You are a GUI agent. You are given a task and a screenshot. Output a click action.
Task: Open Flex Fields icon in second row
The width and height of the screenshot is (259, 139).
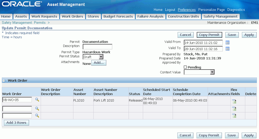[x=234, y=109]
